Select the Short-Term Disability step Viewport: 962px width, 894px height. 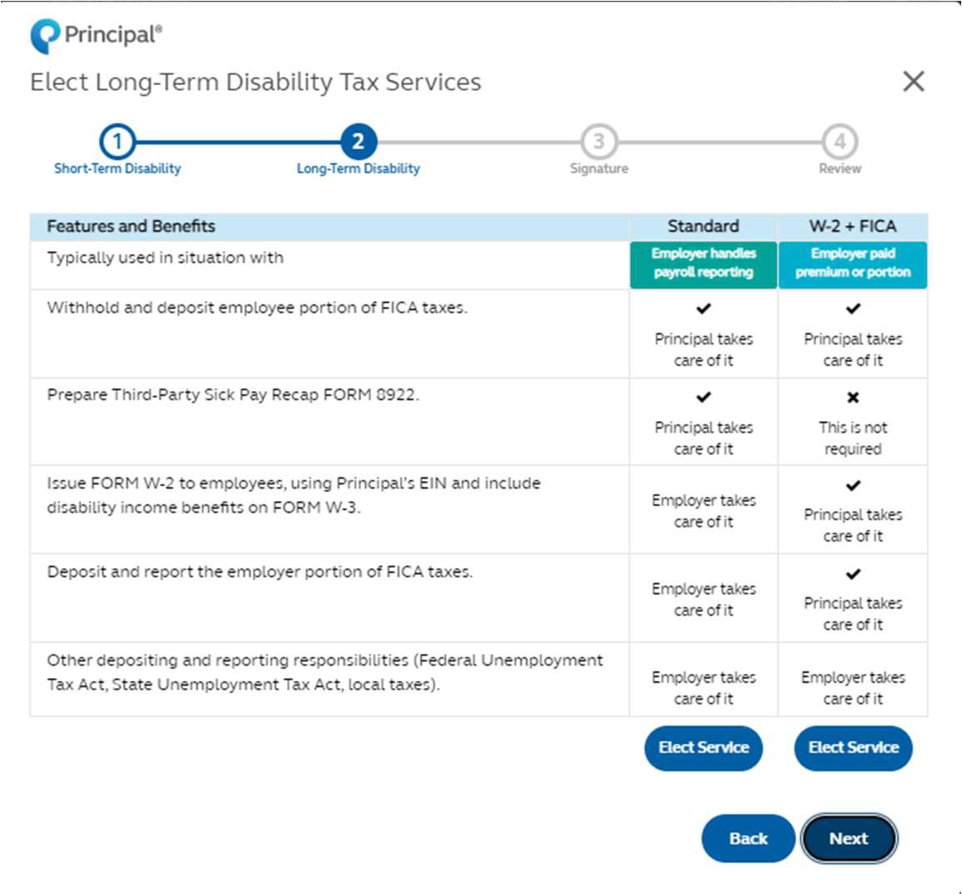[x=117, y=168]
